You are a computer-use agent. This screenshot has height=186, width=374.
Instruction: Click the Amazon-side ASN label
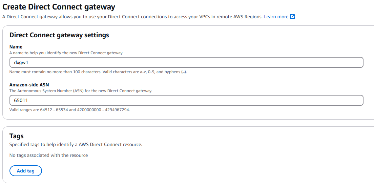(x=29, y=85)
